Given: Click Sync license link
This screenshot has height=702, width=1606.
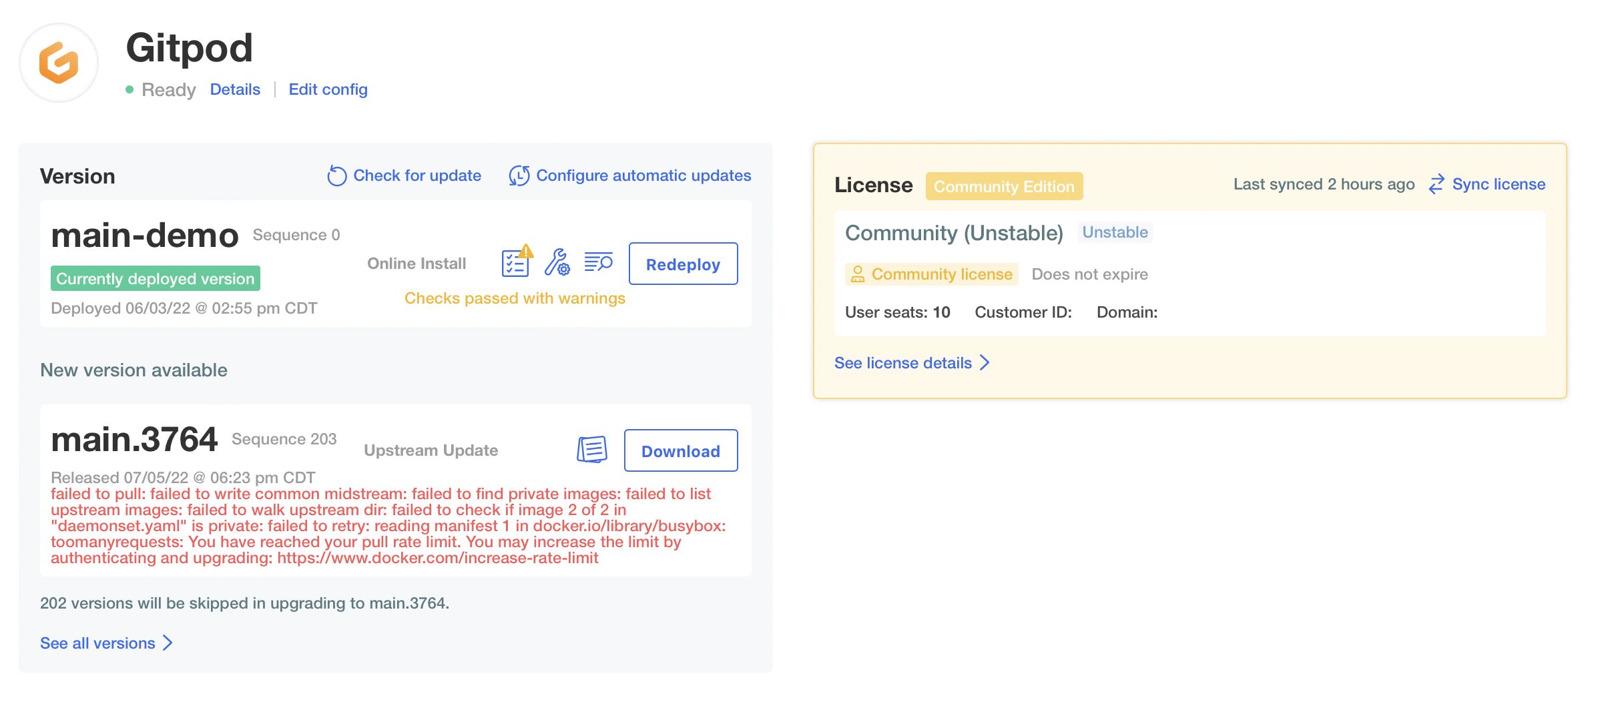Looking at the screenshot, I should point(1499,184).
